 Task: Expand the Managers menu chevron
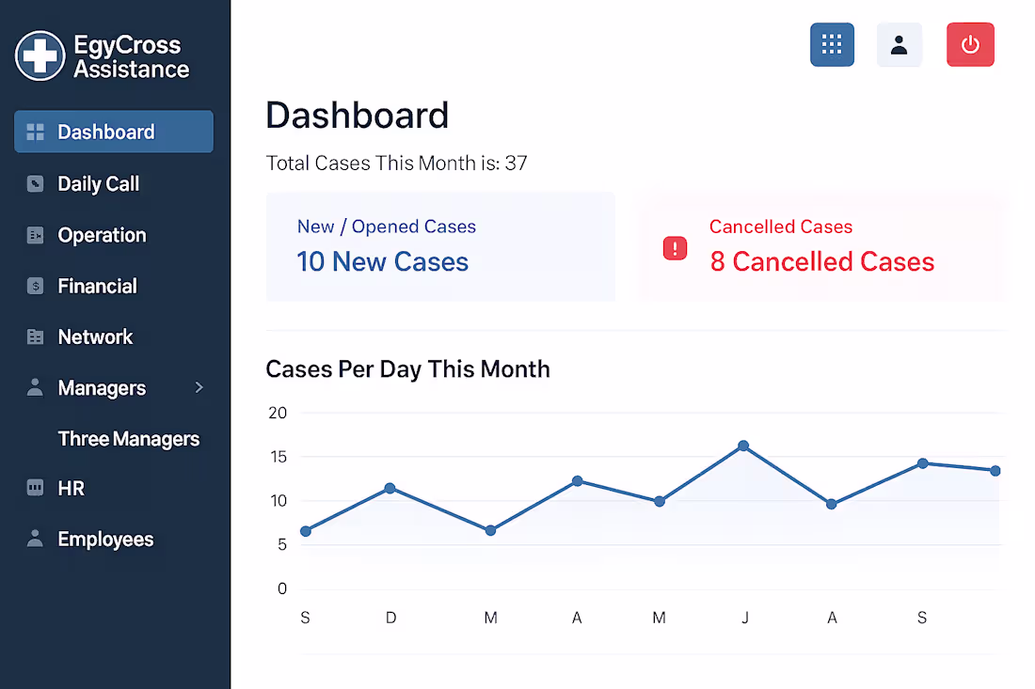click(x=199, y=387)
